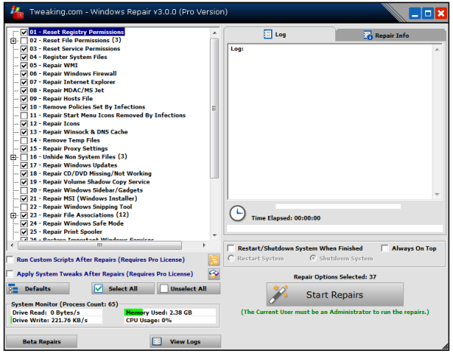This screenshot has height=354, width=453.
Task: Click the Memory Used green usage bar
Action: pyautogui.click(x=134, y=312)
